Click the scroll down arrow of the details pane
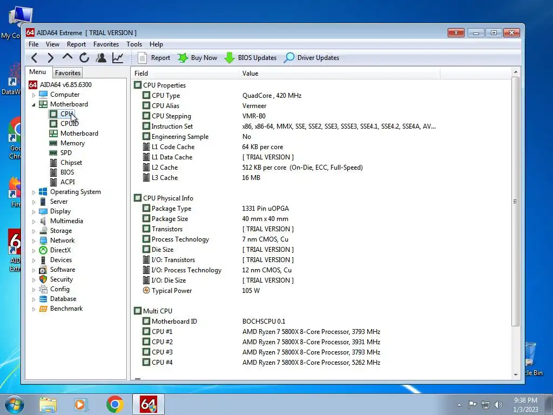Screen dimensions: 553x415 [516, 375]
